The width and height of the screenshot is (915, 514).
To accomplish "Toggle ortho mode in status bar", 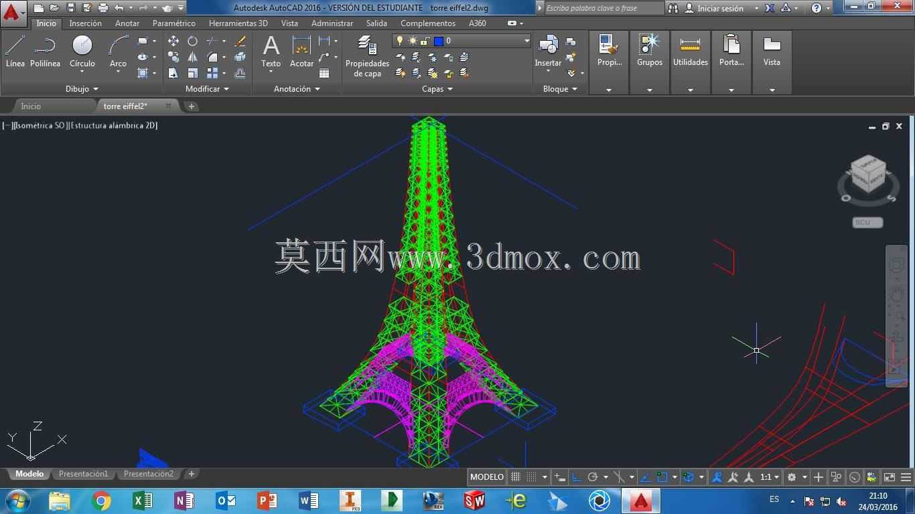I will pos(576,477).
